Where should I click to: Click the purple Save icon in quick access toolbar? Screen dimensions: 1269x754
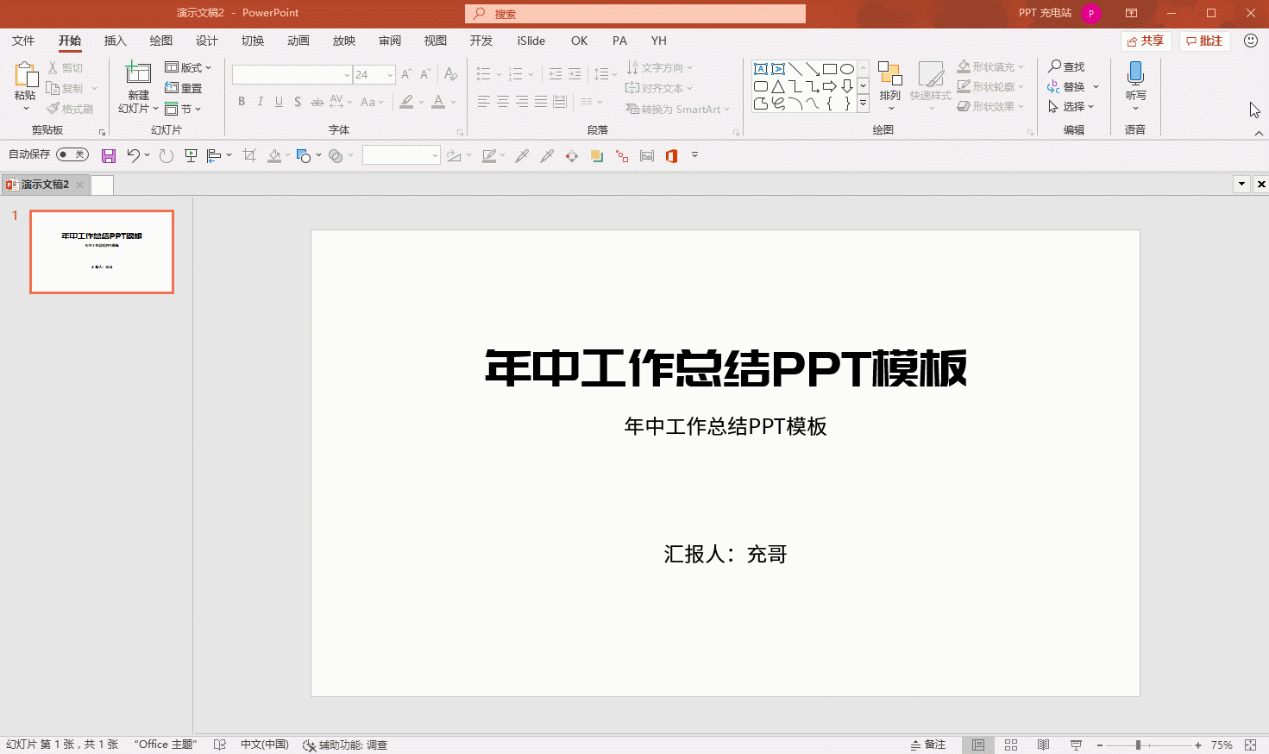[x=109, y=156]
